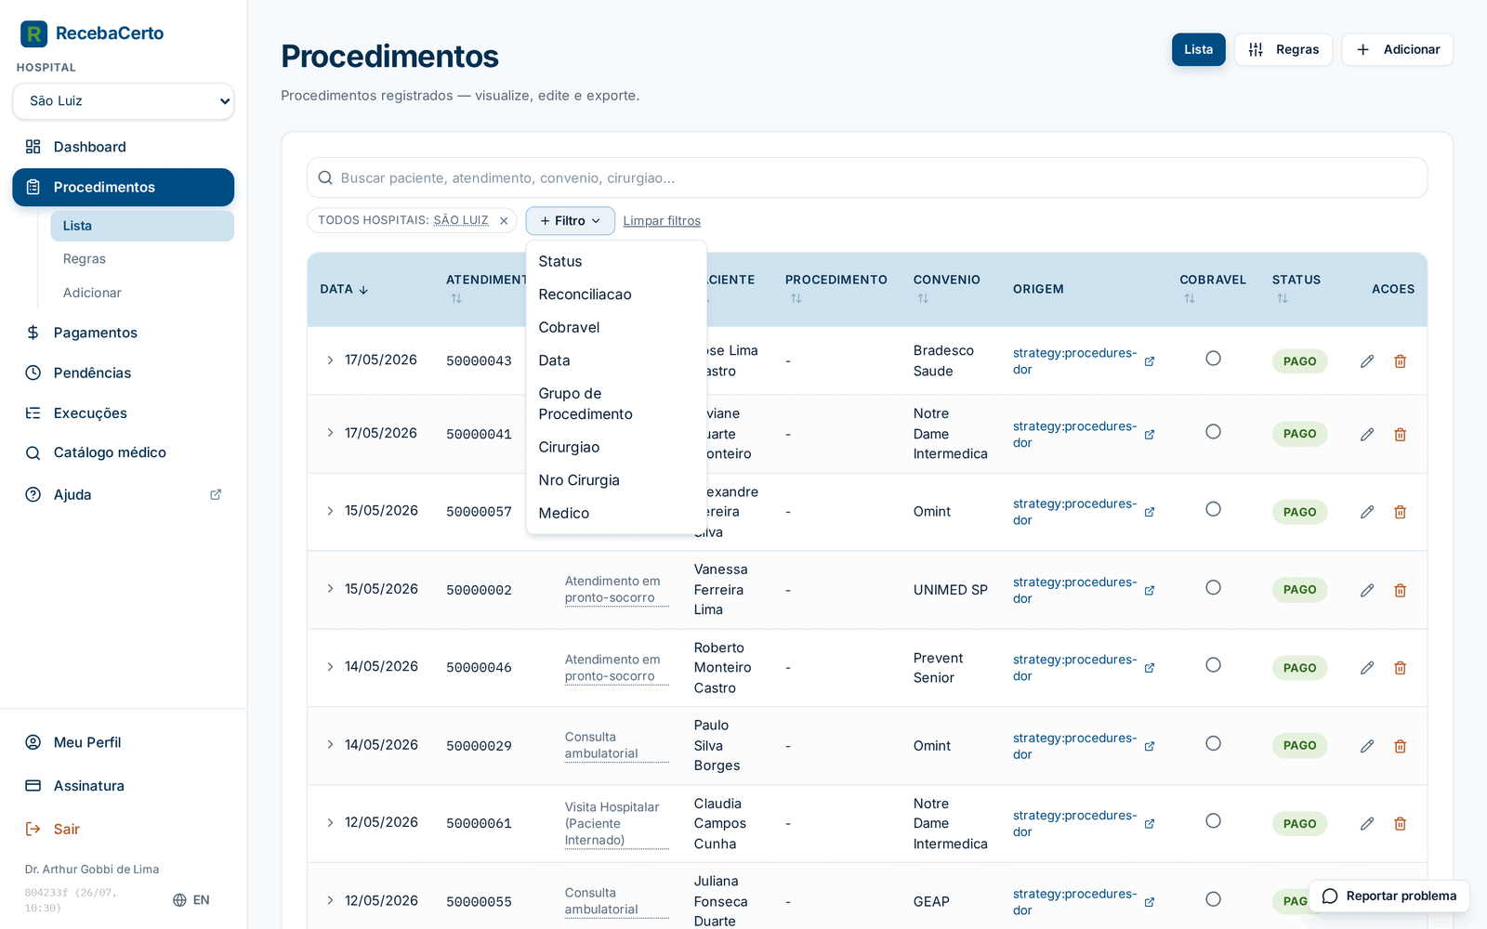This screenshot has height=929, width=1487.
Task: Choose Medico in the filter menu
Action: (616, 514)
